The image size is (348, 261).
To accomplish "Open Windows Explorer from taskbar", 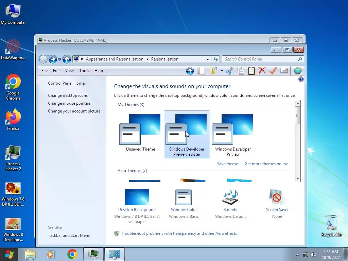I will (x=30, y=254).
